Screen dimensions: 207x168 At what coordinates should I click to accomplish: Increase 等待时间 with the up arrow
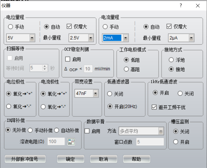[45, 66]
